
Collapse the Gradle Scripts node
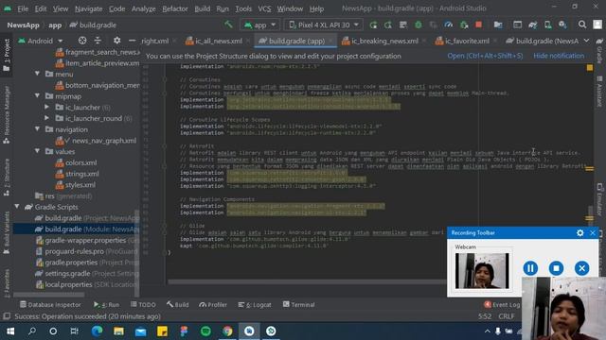coord(17,207)
